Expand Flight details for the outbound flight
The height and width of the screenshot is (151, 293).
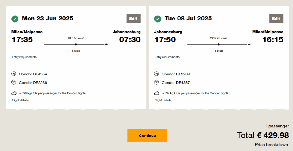pos(20,100)
